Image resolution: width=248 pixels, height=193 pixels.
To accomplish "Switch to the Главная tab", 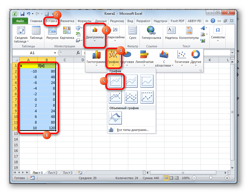I will [x=36, y=21].
